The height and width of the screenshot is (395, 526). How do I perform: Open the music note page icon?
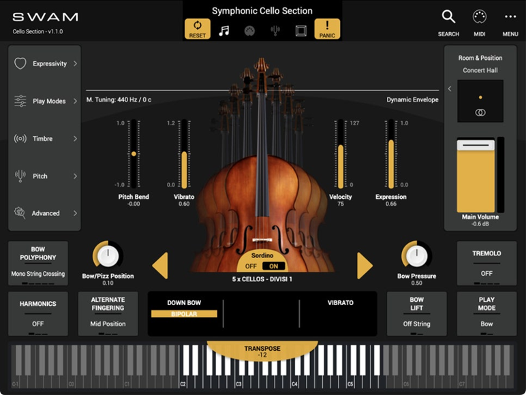coord(223,31)
